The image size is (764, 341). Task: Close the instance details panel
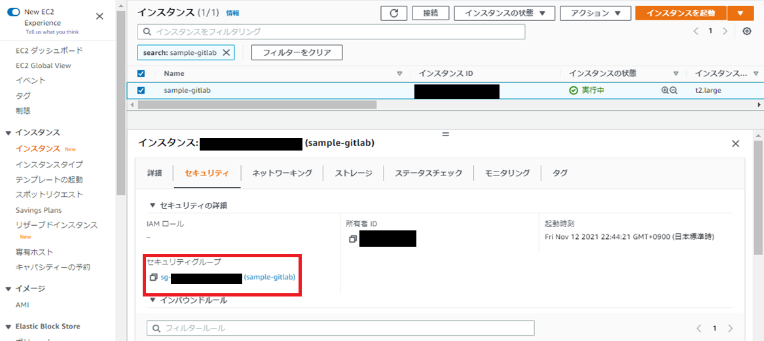tap(736, 143)
